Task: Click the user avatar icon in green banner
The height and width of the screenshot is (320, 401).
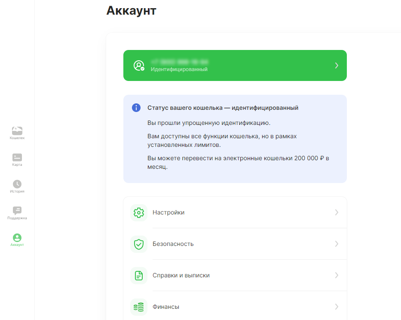Action: click(139, 65)
